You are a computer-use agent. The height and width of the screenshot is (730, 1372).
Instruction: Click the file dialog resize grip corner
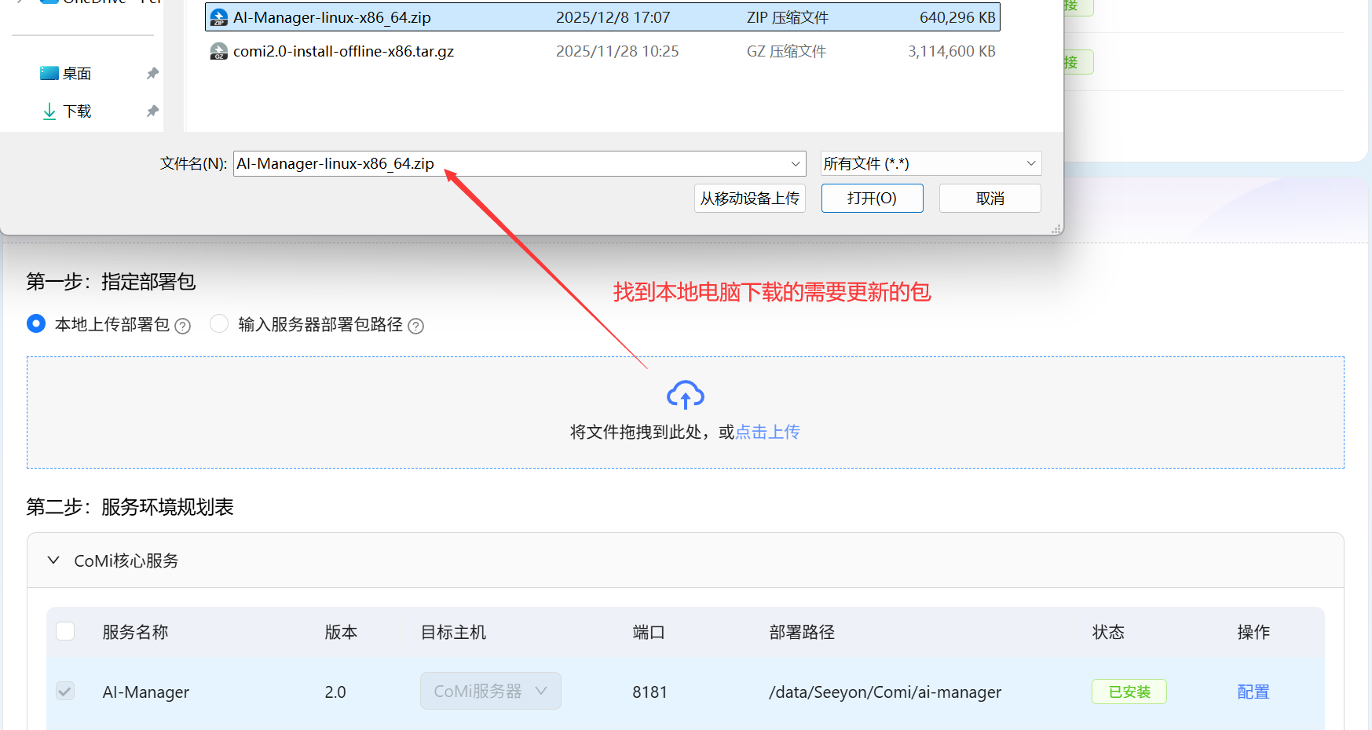(x=1057, y=228)
